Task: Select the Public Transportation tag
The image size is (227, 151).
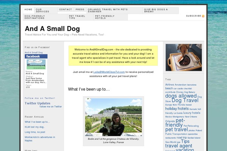Action: 176,134
